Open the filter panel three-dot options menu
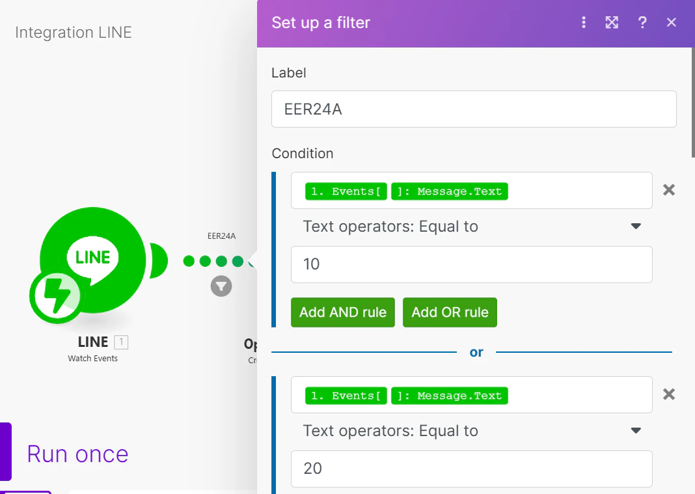This screenshot has width=695, height=494. click(x=583, y=22)
